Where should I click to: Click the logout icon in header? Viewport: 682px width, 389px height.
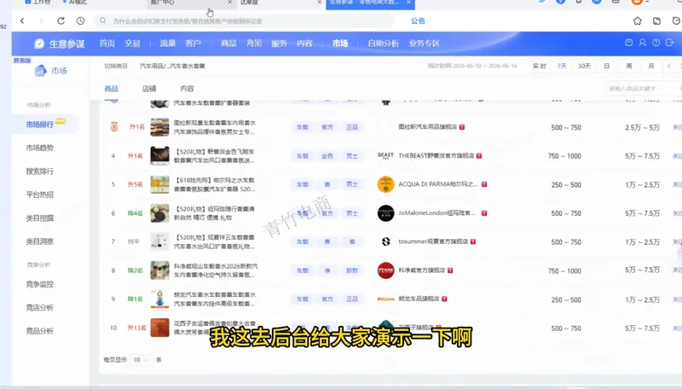[x=670, y=43]
